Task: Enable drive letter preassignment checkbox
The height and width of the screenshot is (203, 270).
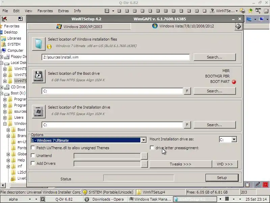Action: (152, 148)
